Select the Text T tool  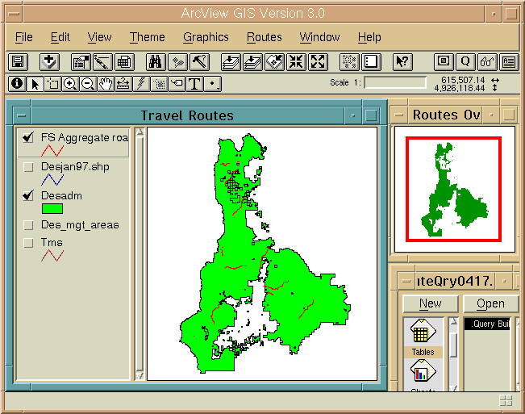click(194, 84)
